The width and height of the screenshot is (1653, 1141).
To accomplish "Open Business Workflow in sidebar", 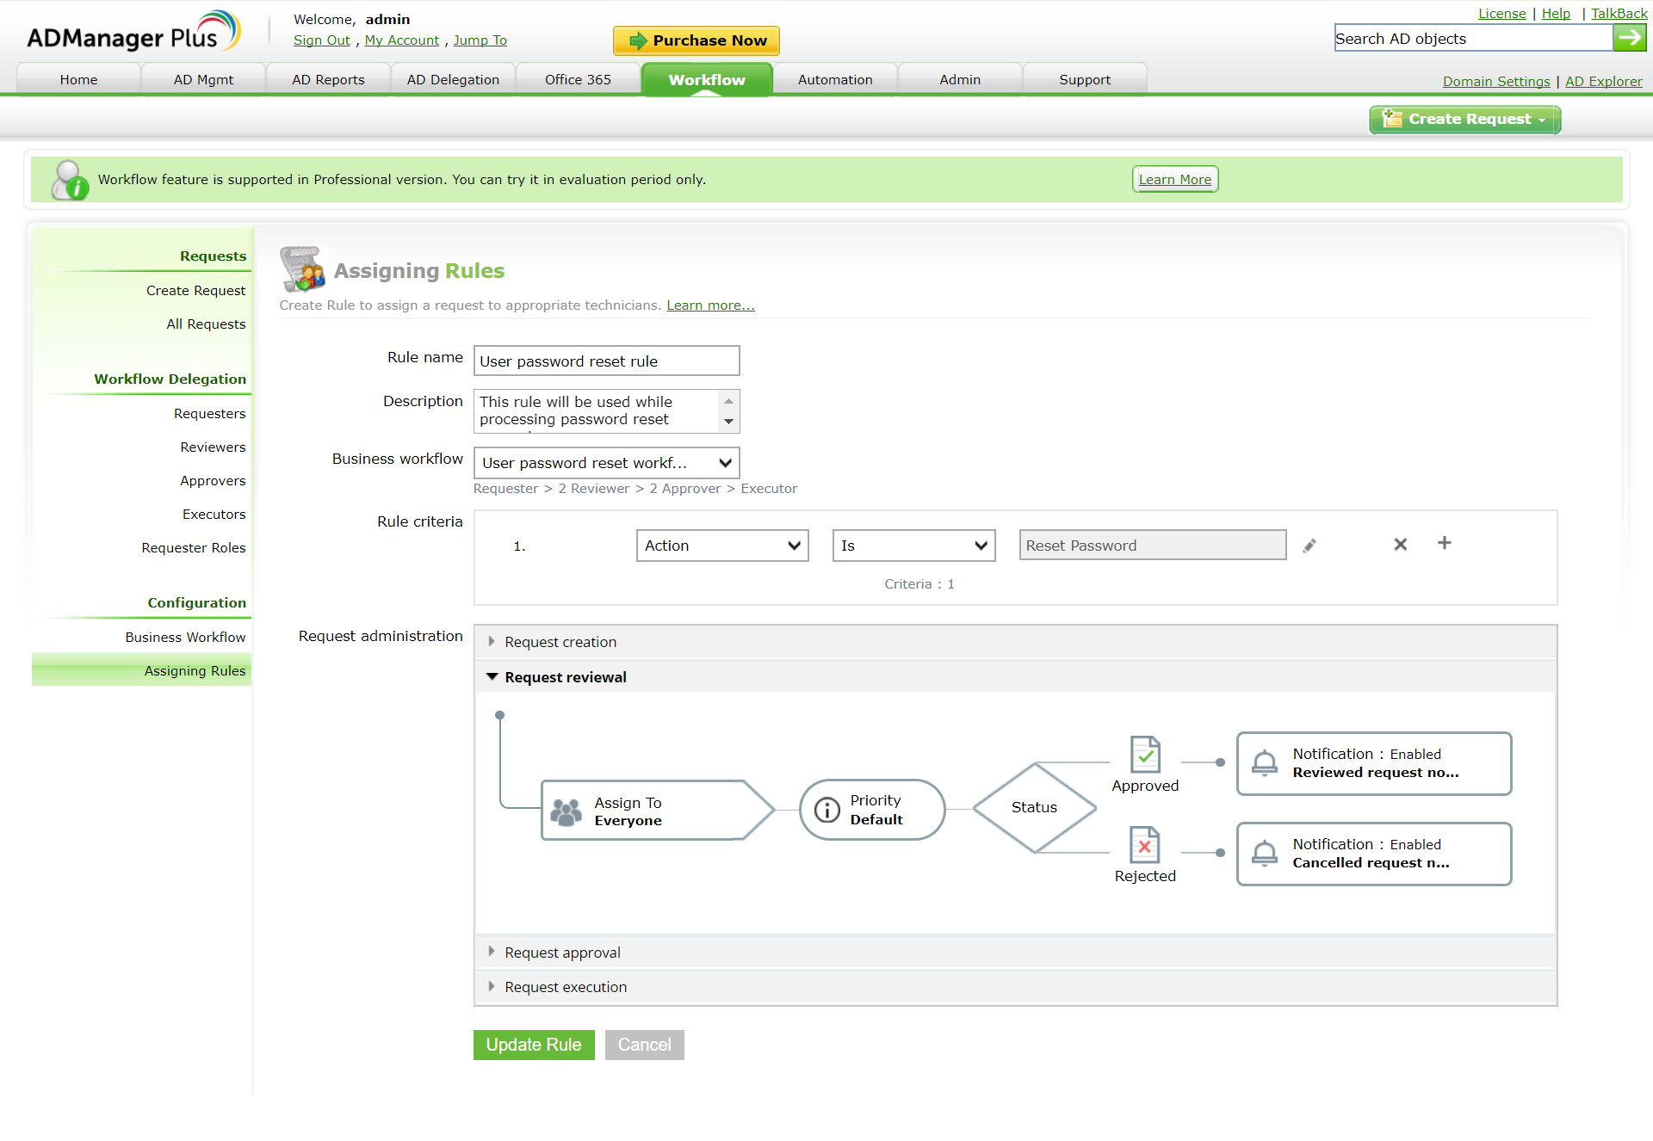I will (x=185, y=637).
